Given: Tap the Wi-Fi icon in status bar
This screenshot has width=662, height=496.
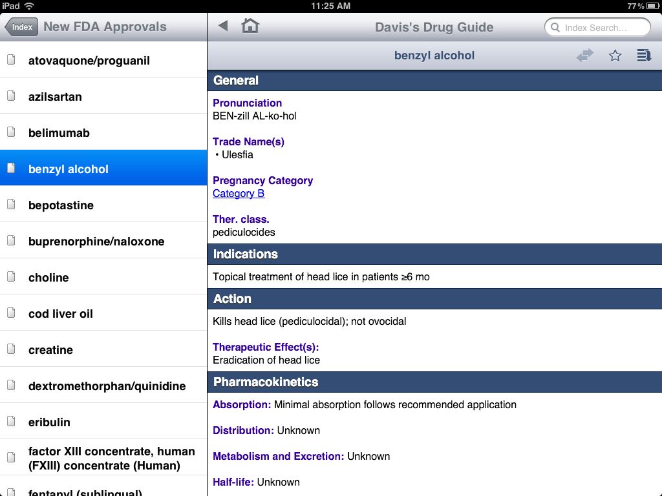Looking at the screenshot, I should point(29,6).
